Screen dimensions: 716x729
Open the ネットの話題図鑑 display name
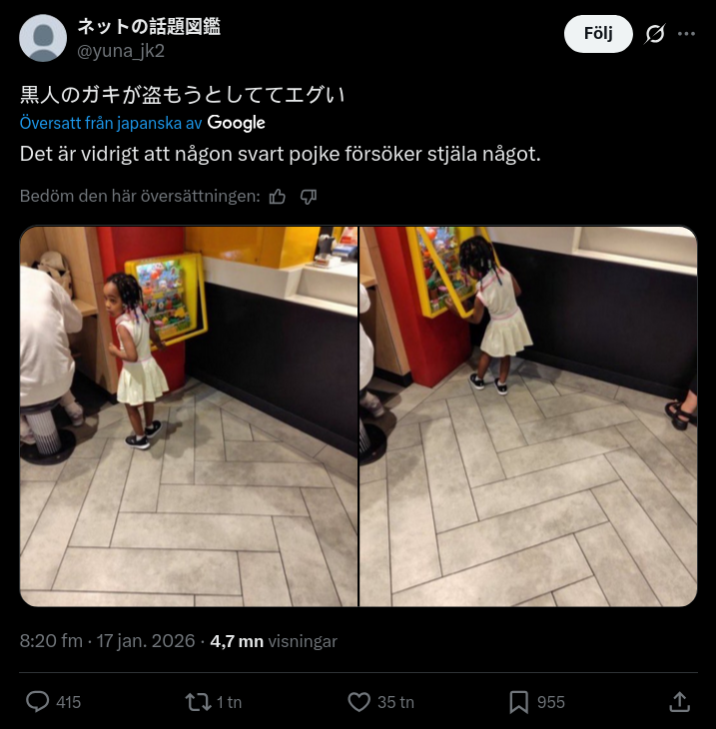click(x=149, y=27)
